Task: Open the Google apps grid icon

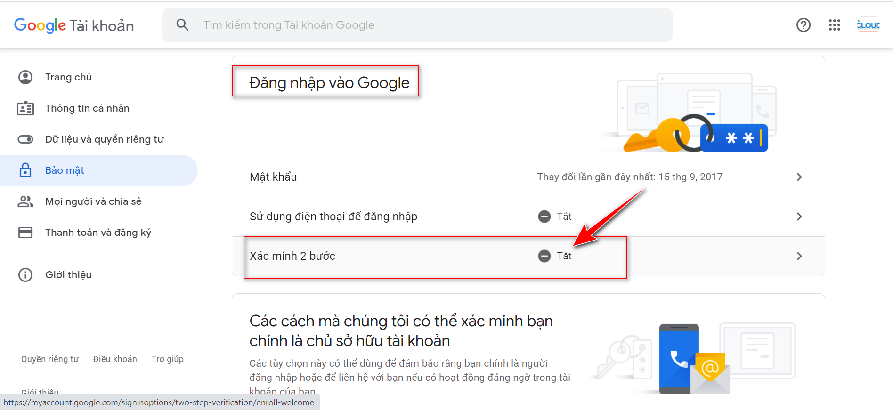Action: coord(835,25)
